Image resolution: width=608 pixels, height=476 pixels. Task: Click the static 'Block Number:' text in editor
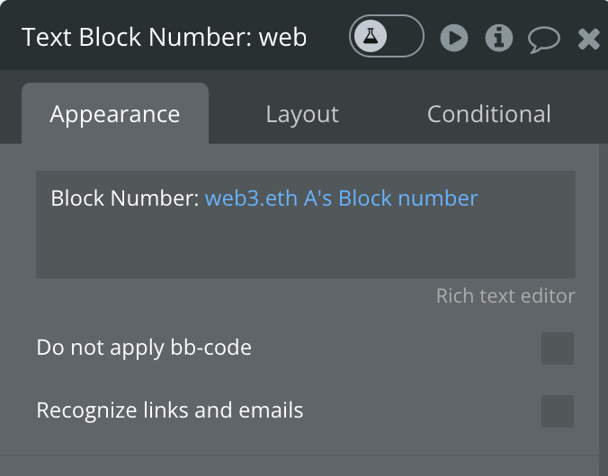point(125,198)
